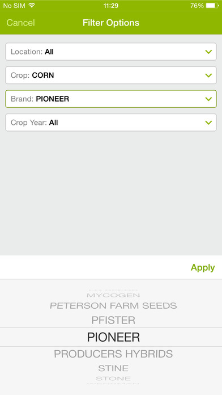Select PRODUCERS HYBRIDS in the picker
The width and height of the screenshot is (222, 395).
tap(113, 354)
